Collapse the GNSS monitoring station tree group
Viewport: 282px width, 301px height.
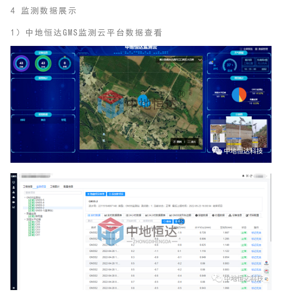[x=25, y=197]
